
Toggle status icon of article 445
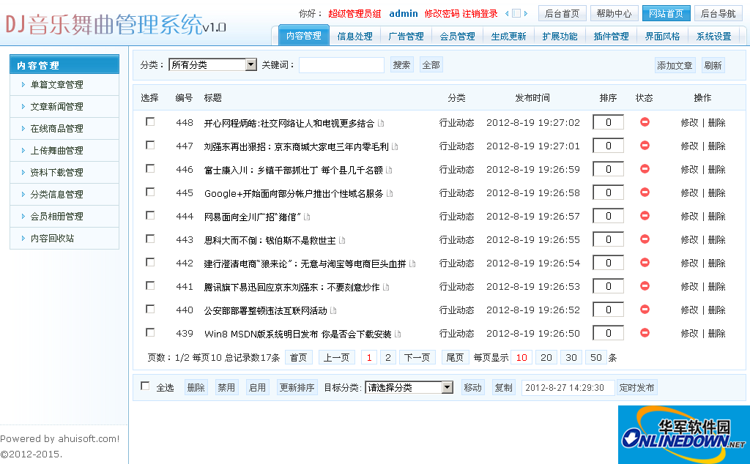click(x=645, y=192)
